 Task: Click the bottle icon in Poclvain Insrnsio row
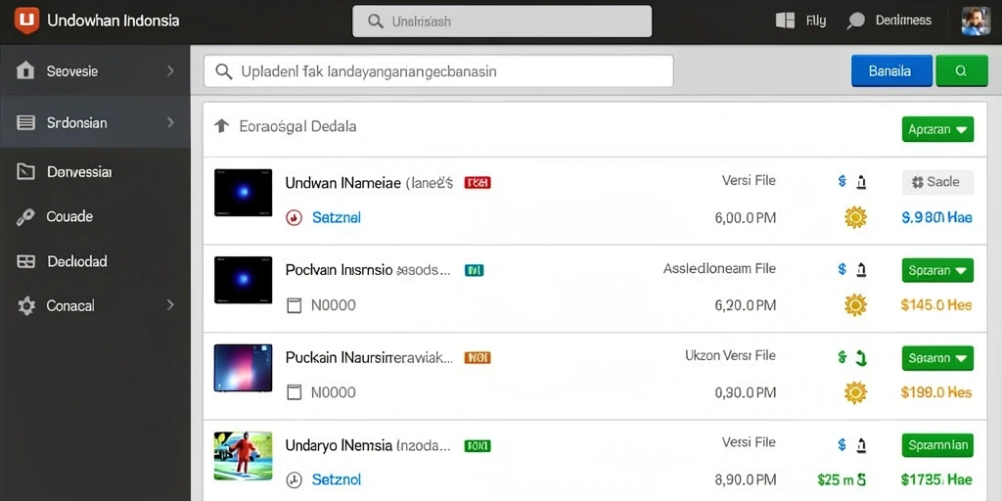pos(861,270)
